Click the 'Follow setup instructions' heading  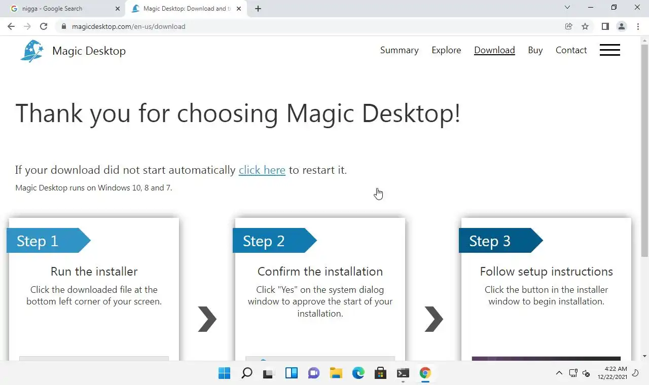point(547,272)
